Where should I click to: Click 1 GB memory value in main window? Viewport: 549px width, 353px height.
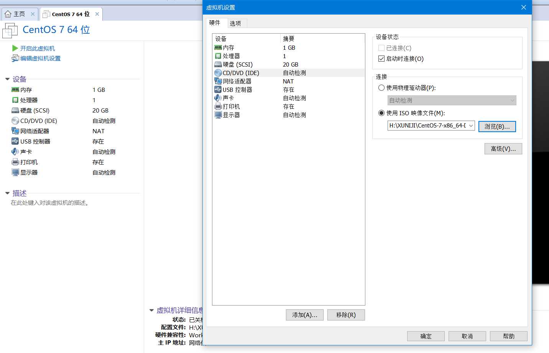coord(99,90)
